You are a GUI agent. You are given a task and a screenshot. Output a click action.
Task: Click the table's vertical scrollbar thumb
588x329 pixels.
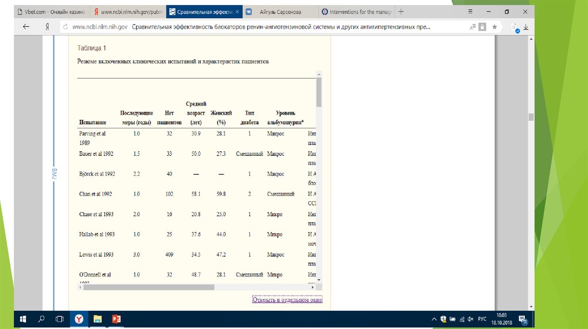tap(319, 92)
